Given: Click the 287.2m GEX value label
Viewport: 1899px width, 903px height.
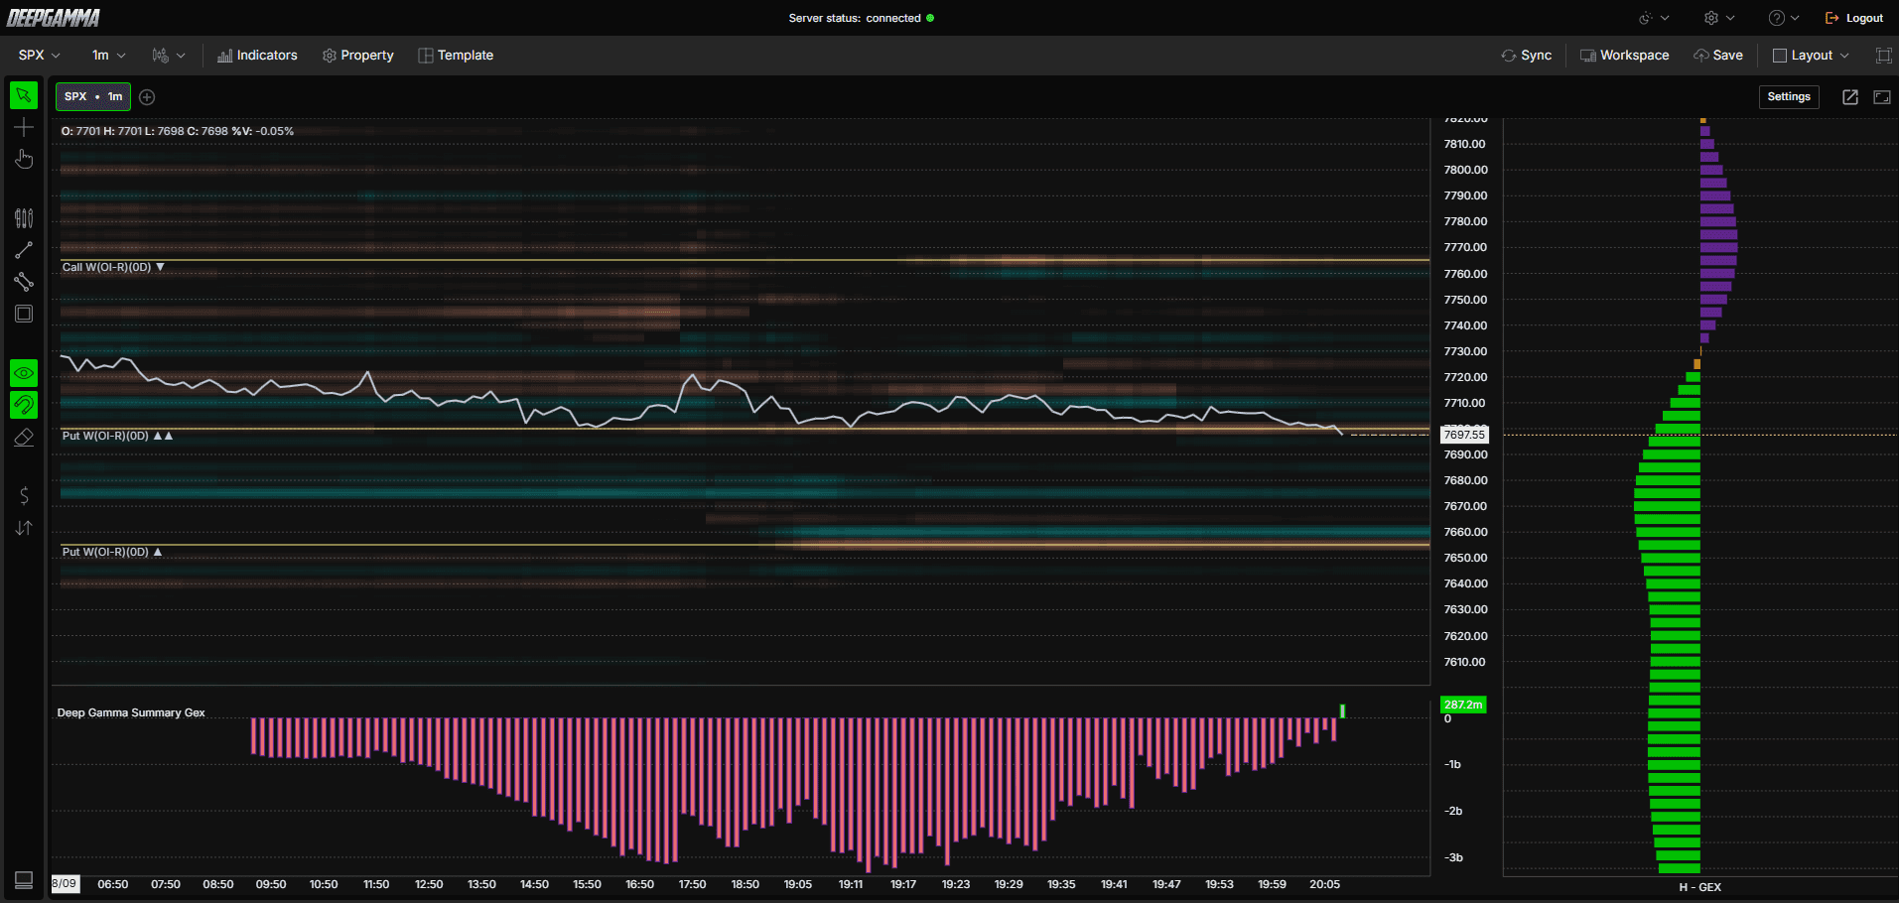Looking at the screenshot, I should tap(1463, 705).
